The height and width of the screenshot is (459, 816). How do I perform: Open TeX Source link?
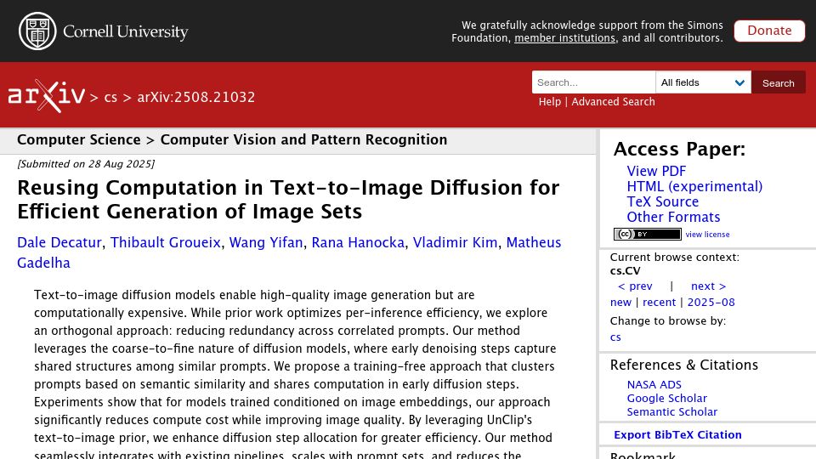tap(662, 201)
